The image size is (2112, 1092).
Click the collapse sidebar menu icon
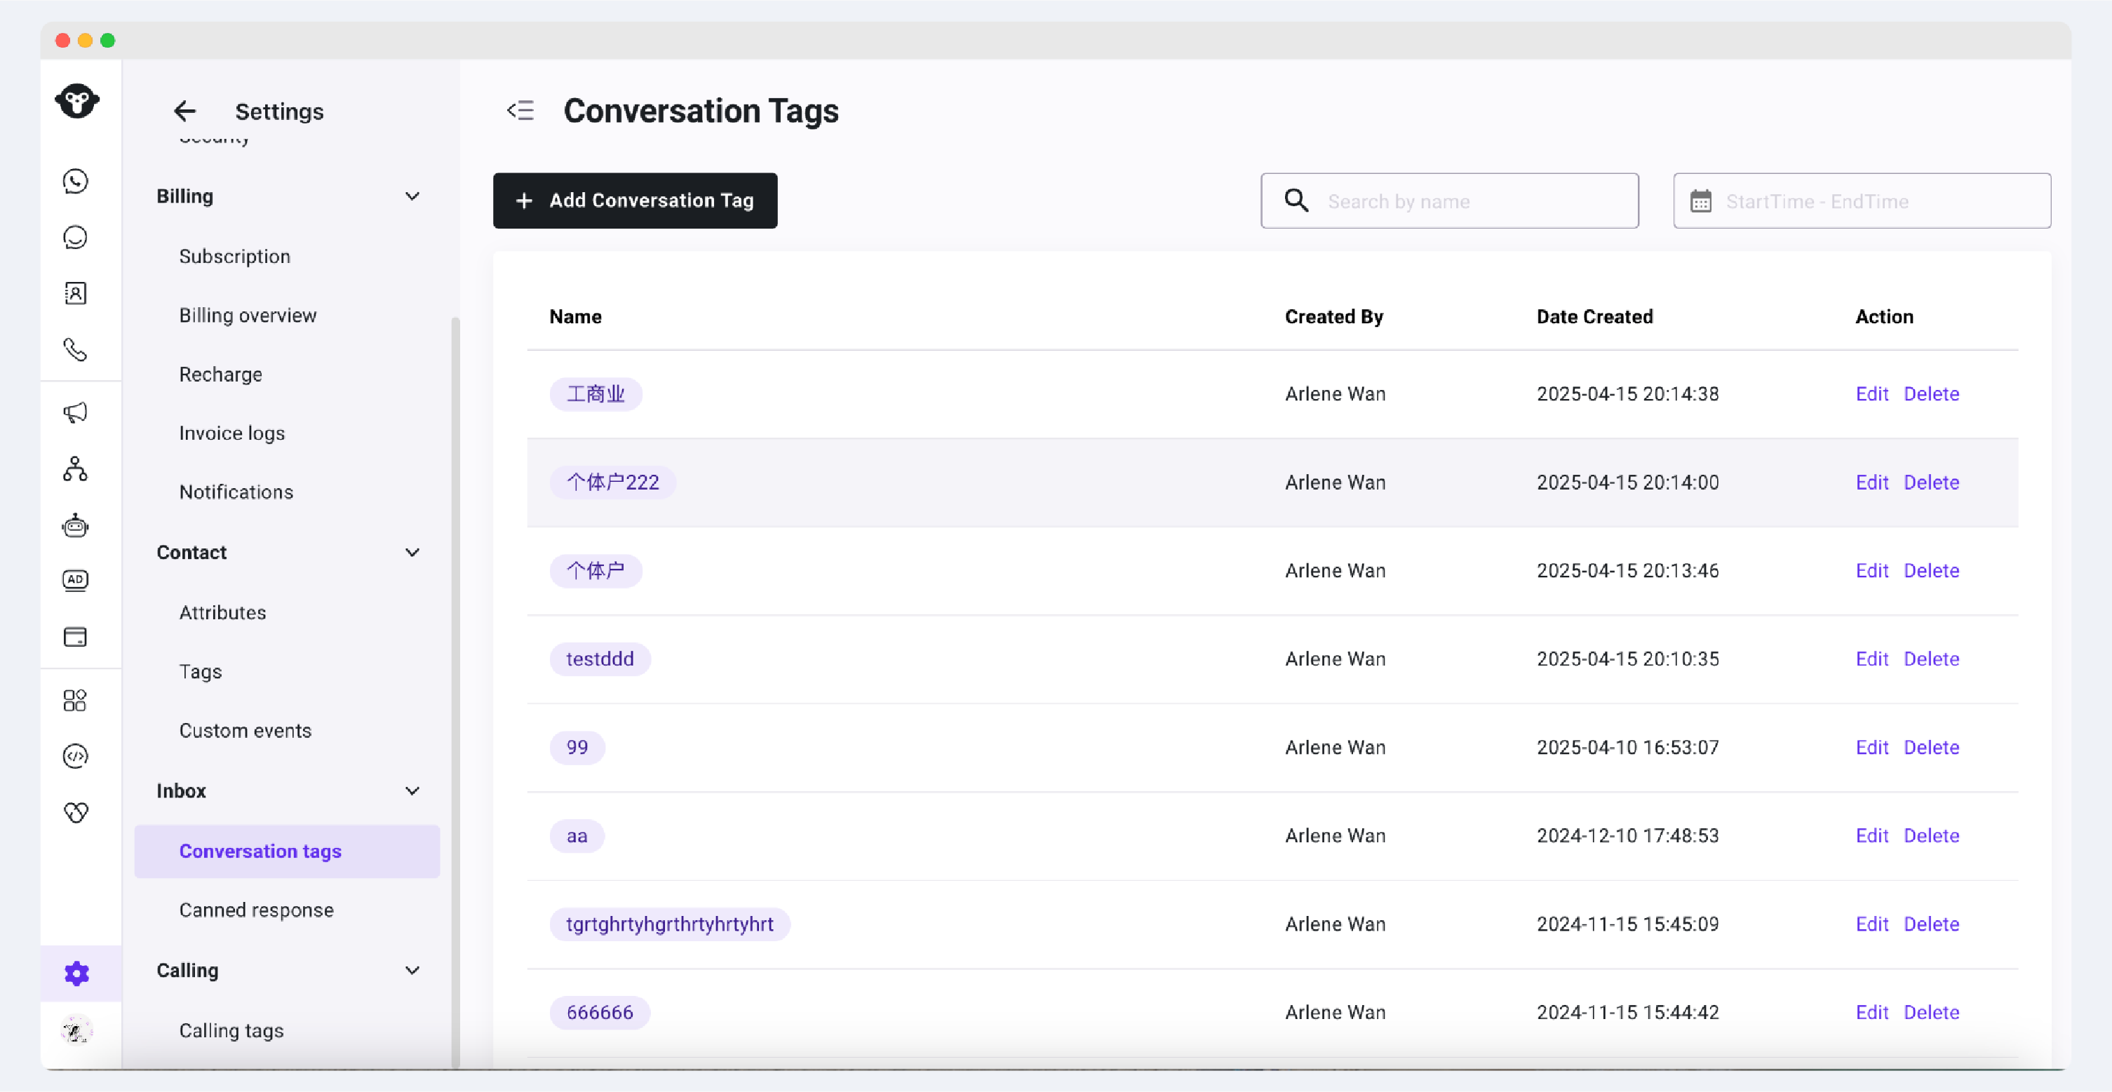[x=520, y=111]
